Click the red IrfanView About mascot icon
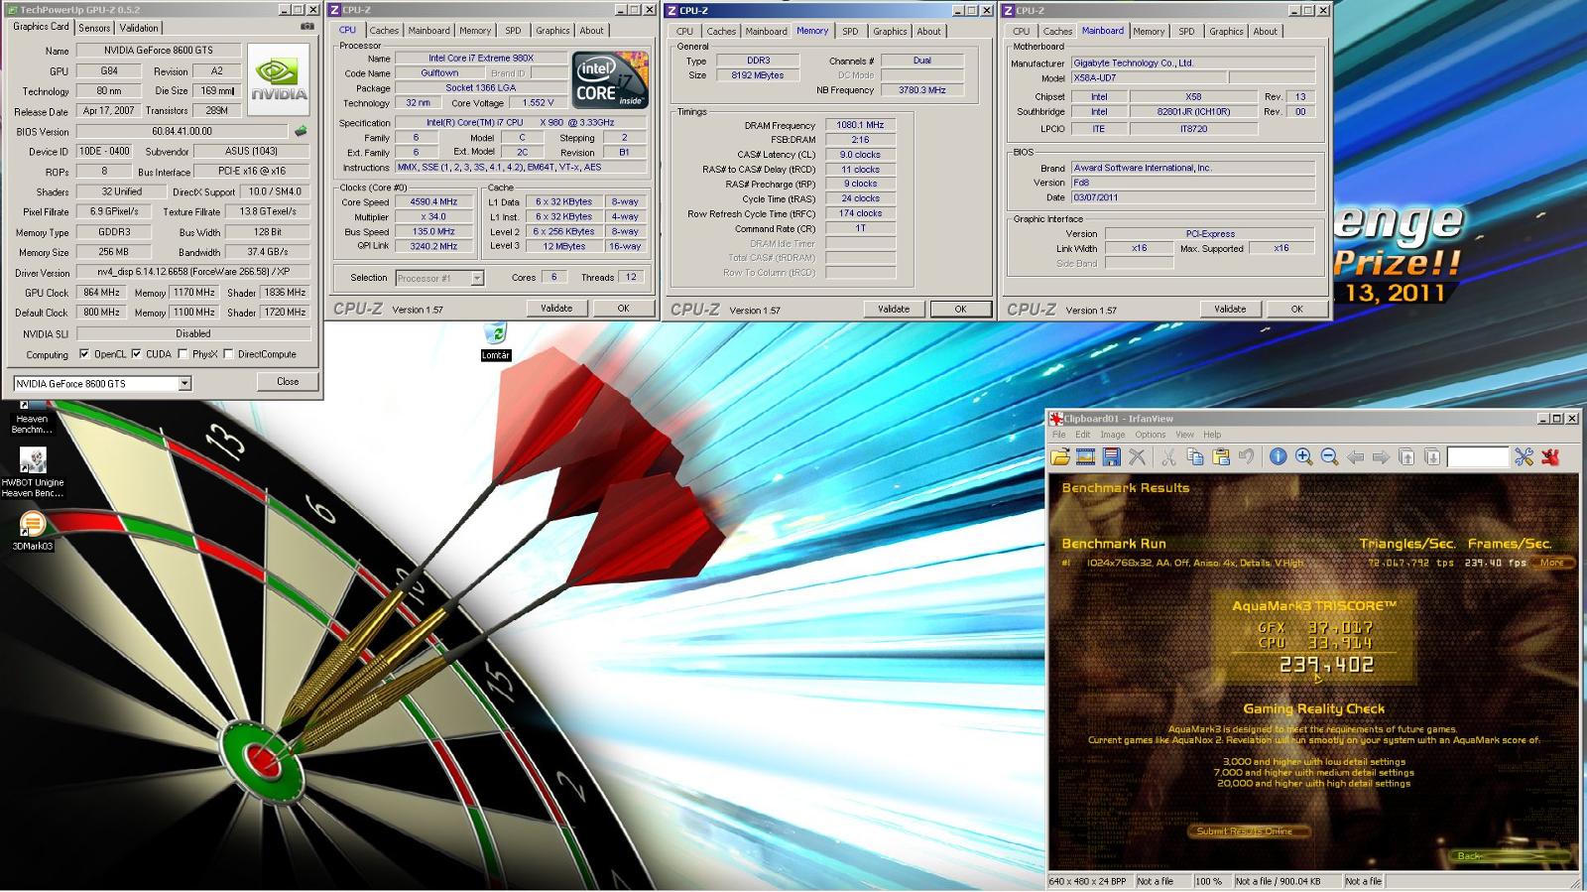The width and height of the screenshot is (1587, 892). point(1550,456)
